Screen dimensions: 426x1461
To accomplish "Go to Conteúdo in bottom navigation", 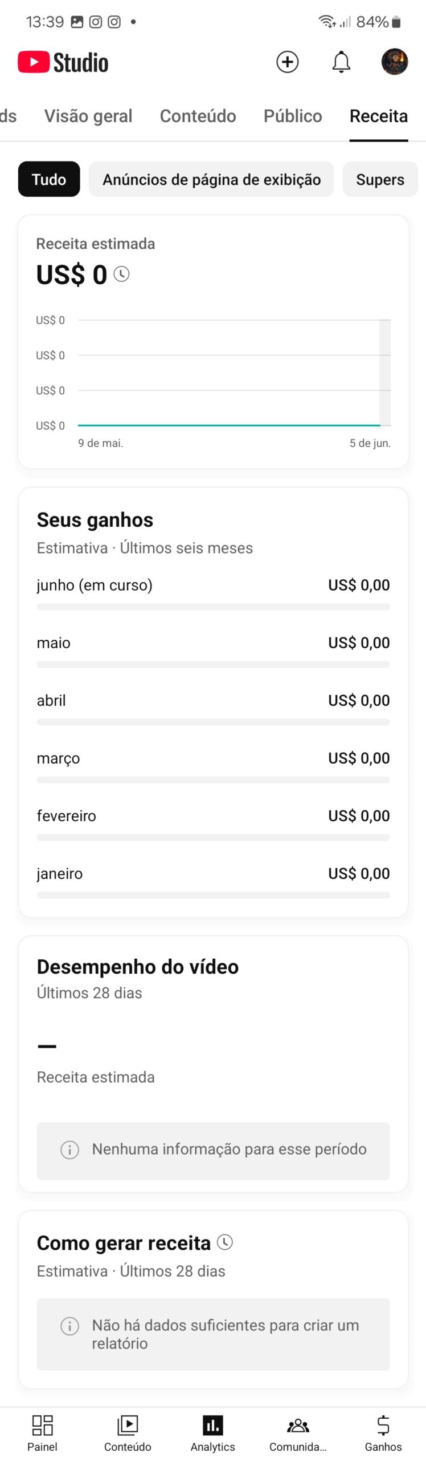I will click(x=128, y=1432).
